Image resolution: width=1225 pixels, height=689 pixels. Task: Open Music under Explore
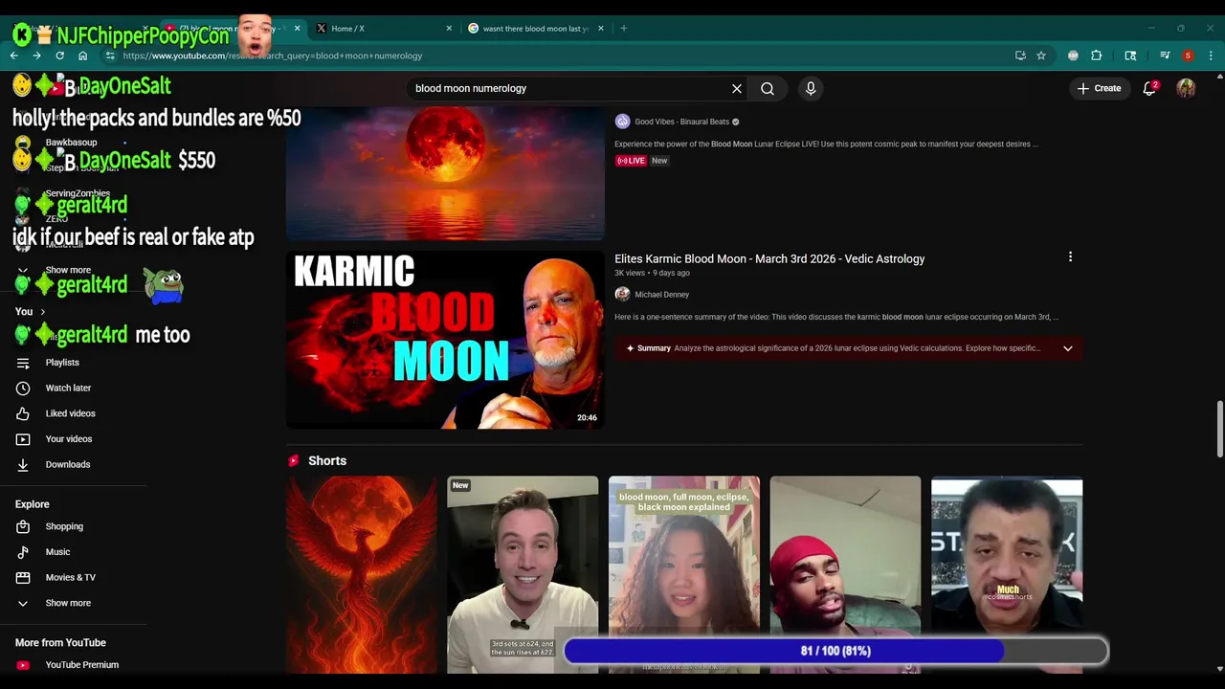point(57,552)
